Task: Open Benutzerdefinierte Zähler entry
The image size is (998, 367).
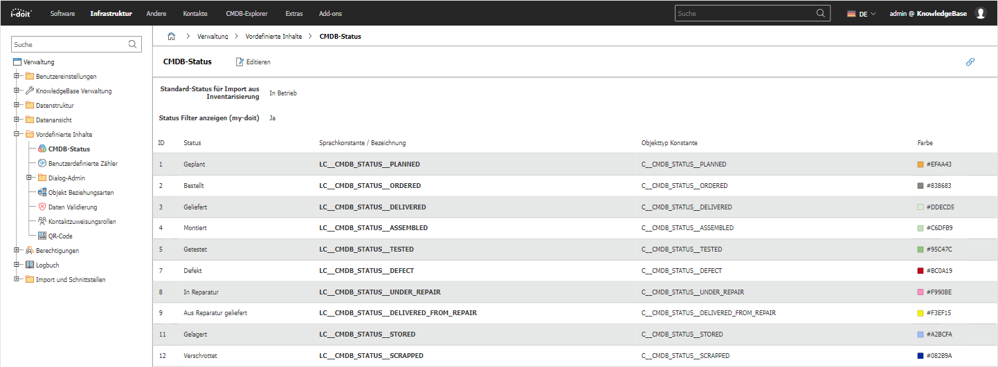Action: [x=82, y=163]
